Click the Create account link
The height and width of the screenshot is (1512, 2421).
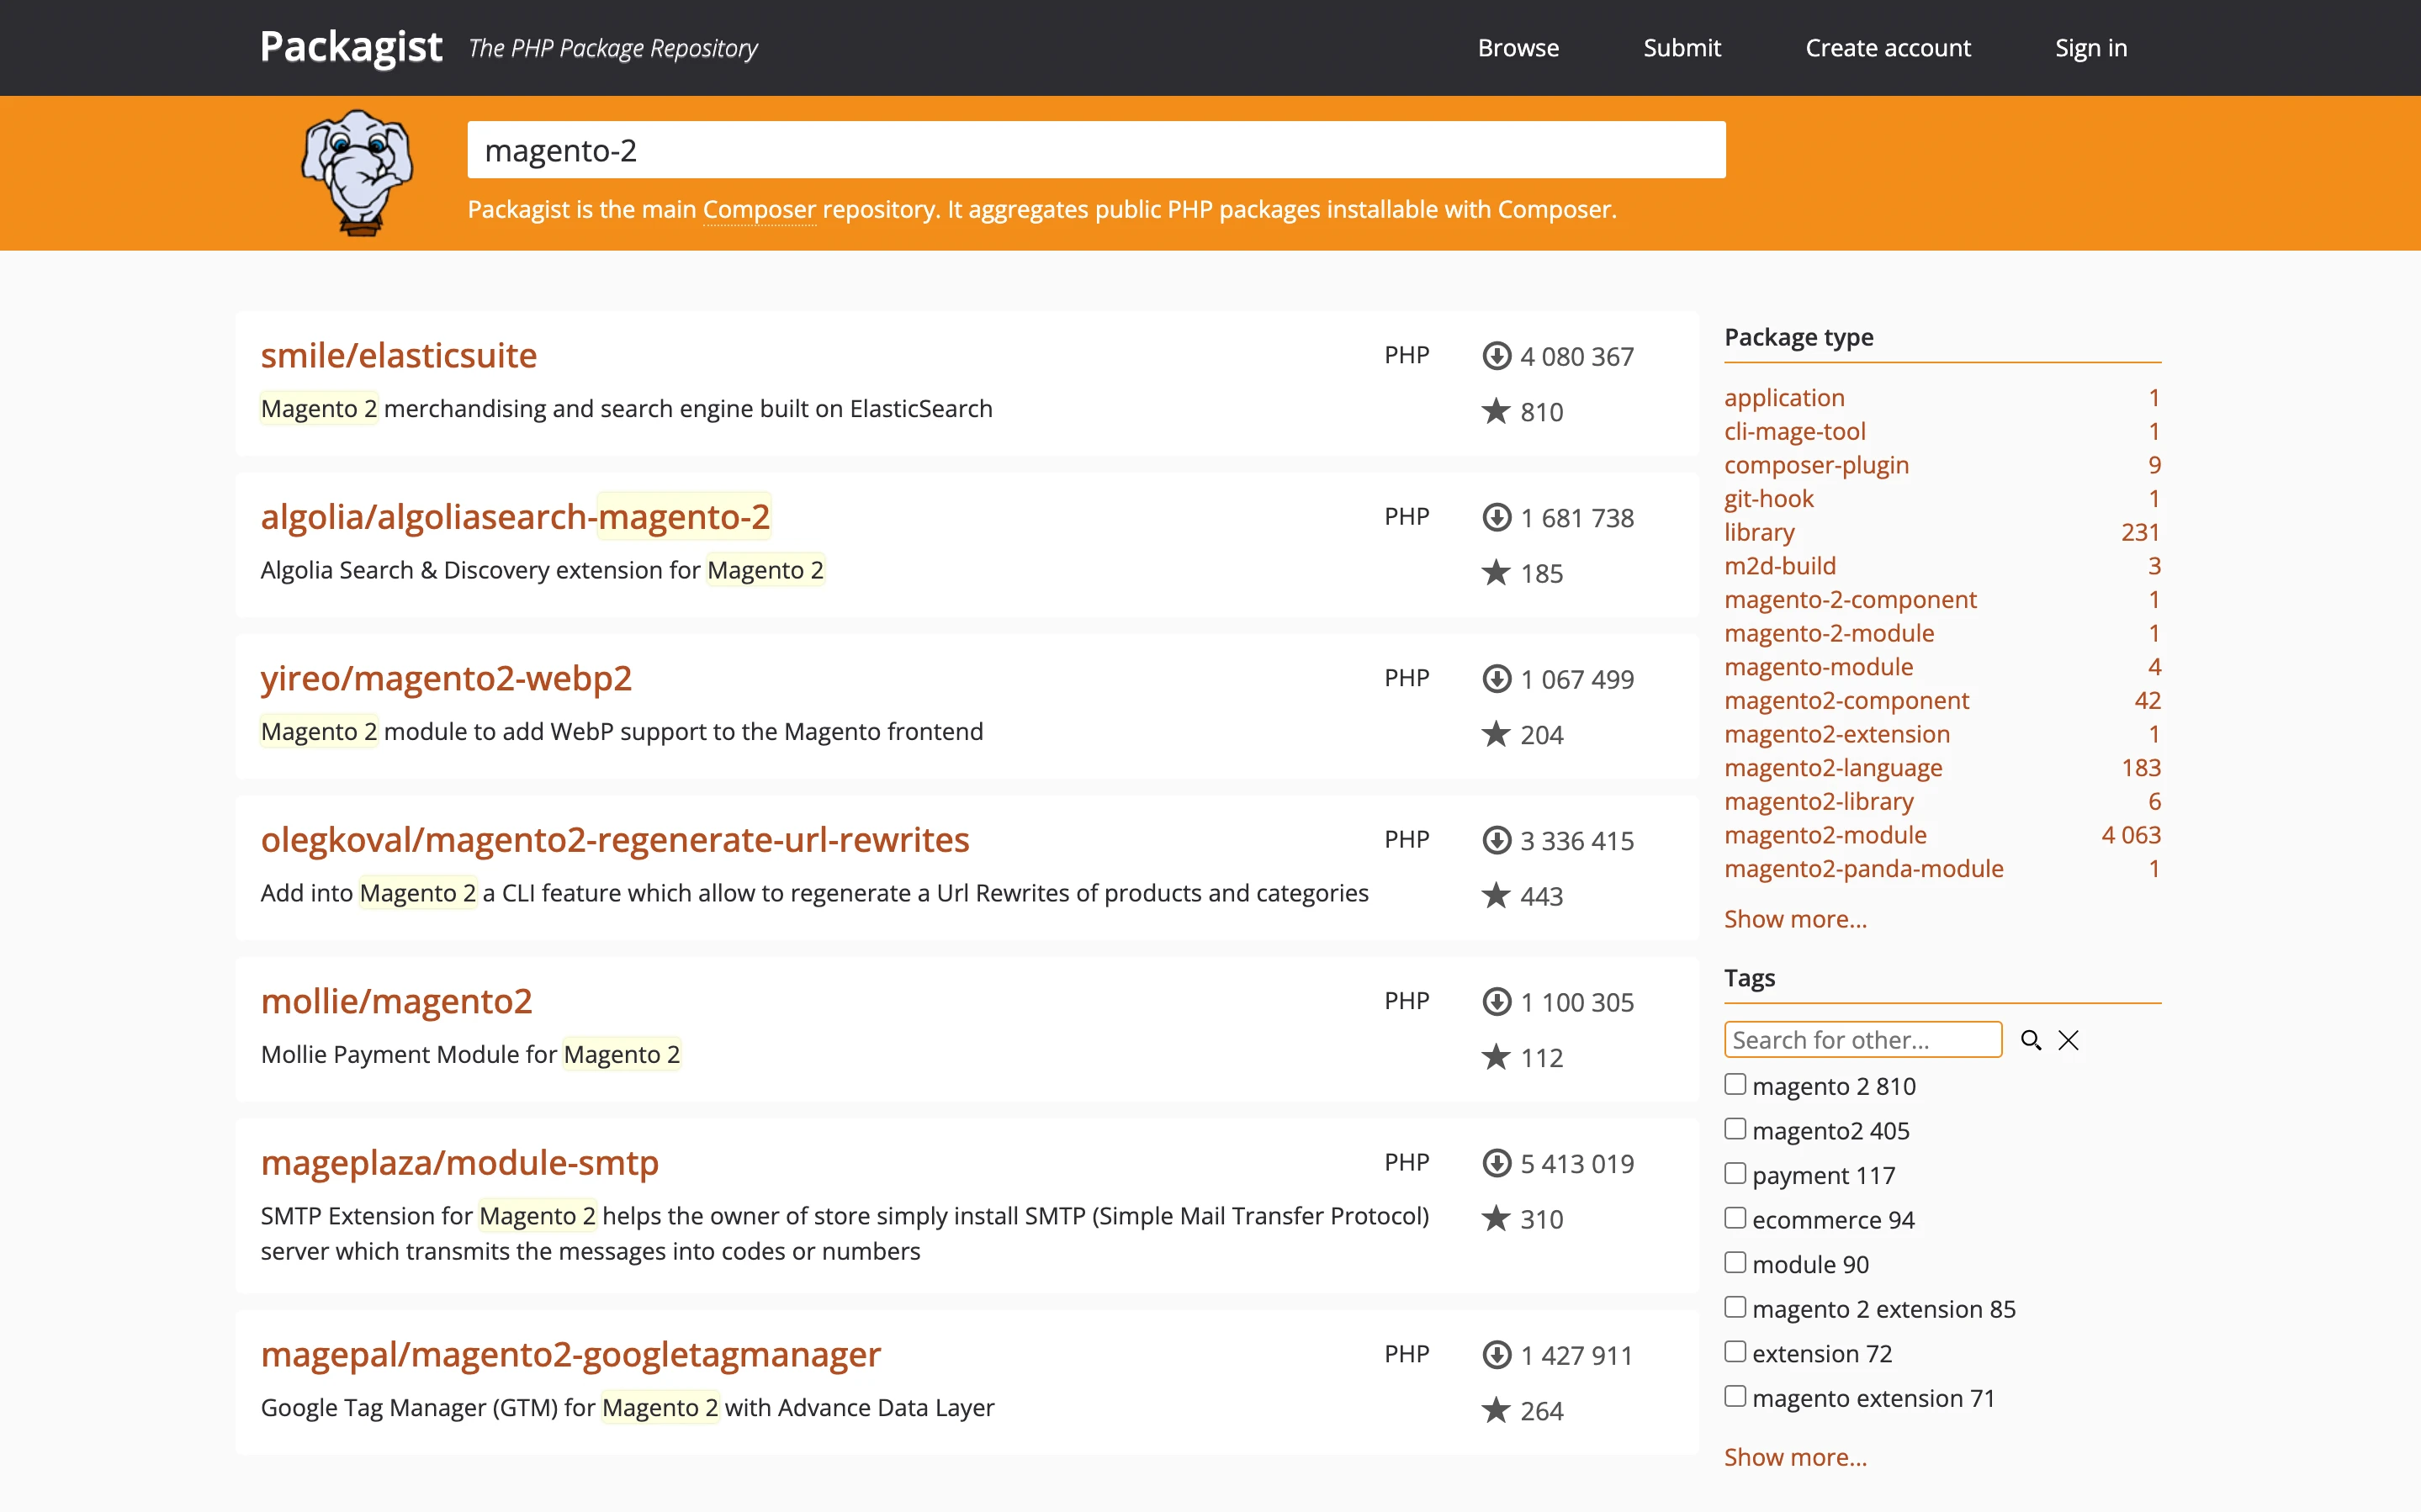tap(1888, 47)
